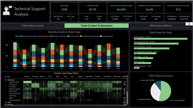Viewport: 193px width, 108px height.
Task: Click the January stacked column
Action: click(15, 55)
